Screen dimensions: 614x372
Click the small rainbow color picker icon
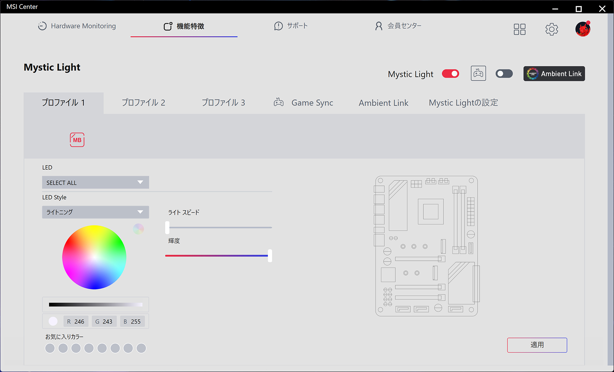click(x=138, y=229)
